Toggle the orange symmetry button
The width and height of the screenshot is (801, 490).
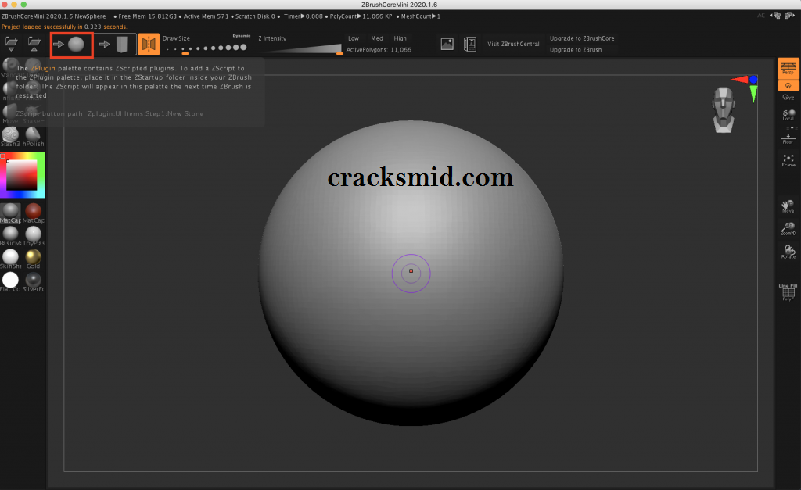pos(149,45)
